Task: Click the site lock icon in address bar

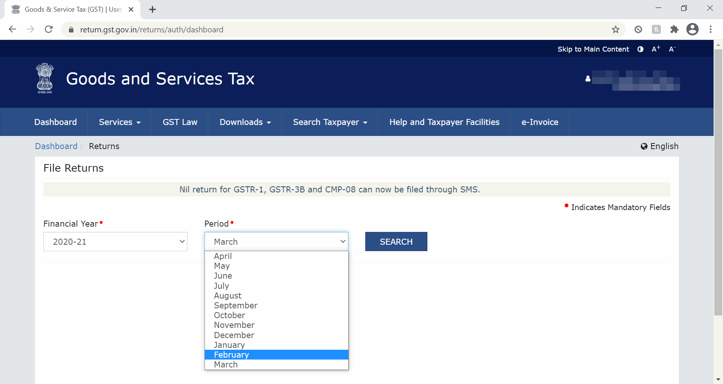Action: tap(71, 29)
